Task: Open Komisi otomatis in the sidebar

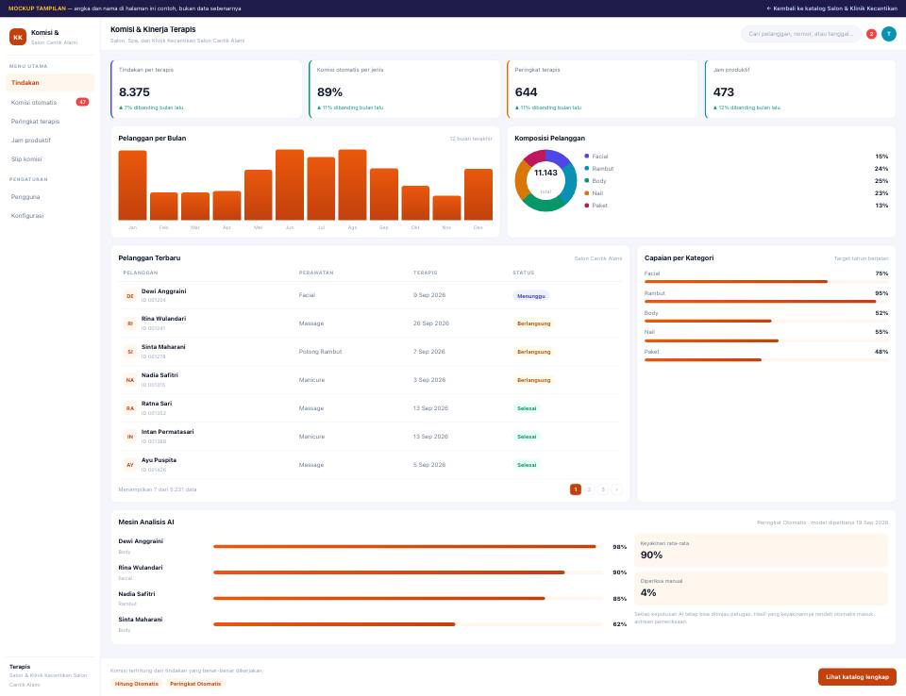Action: click(x=50, y=102)
